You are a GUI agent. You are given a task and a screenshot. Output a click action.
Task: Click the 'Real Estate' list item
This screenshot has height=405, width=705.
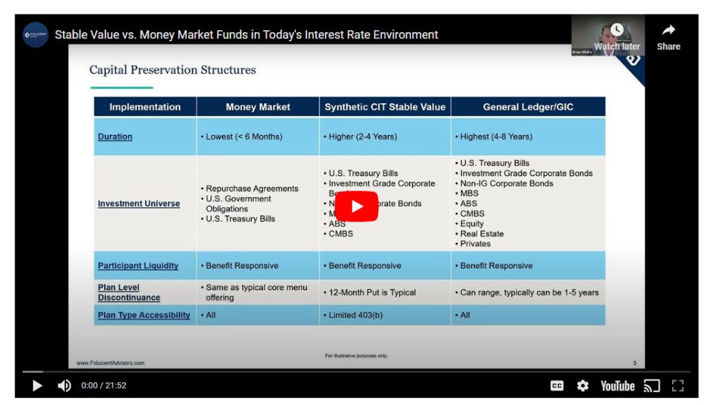point(482,234)
